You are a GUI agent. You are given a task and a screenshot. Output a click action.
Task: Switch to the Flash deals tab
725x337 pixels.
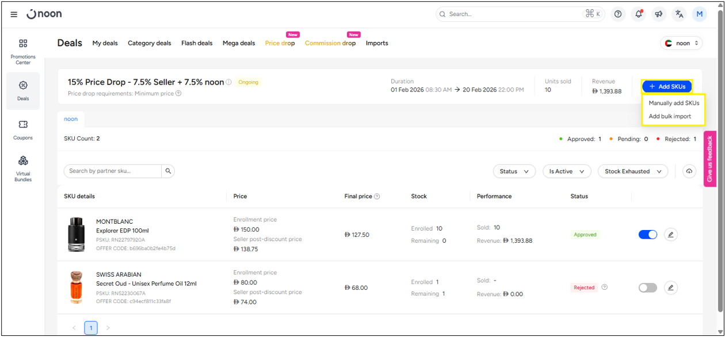coord(197,43)
